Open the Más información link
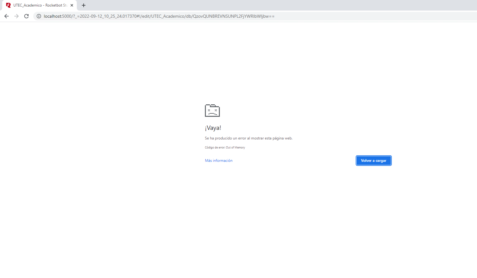This screenshot has width=477, height=278. [x=219, y=161]
